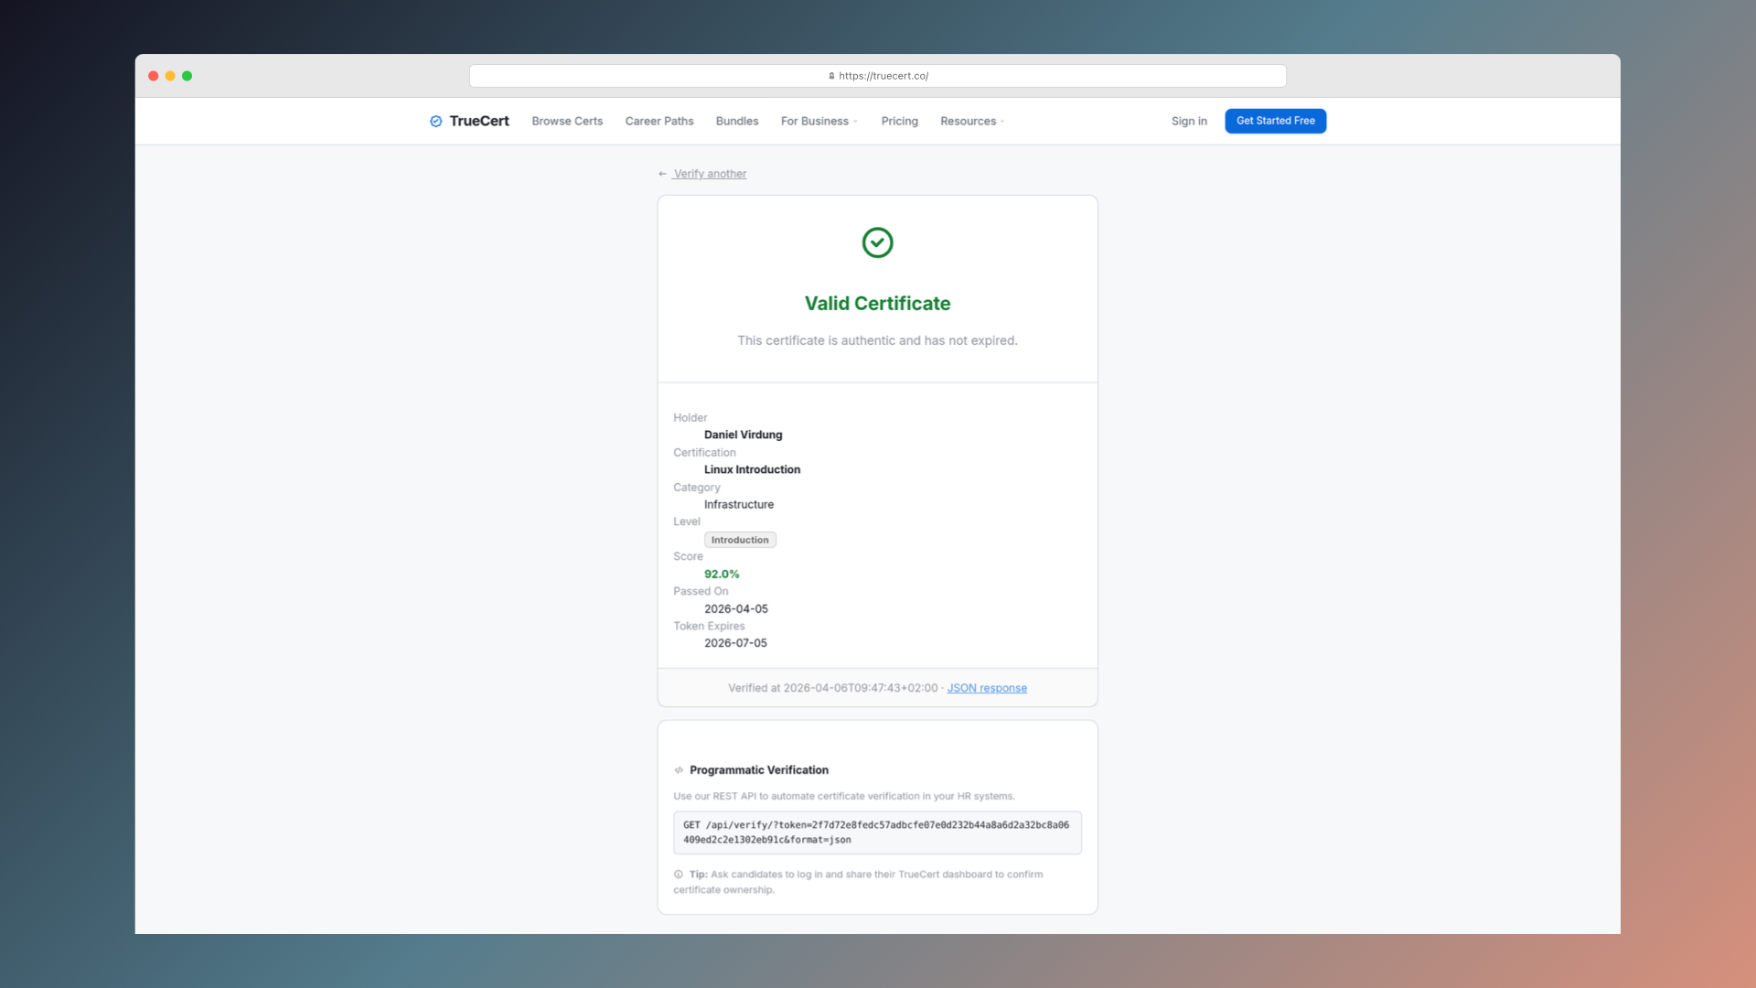Click the green valid certificate checkmark icon
This screenshot has height=988, width=1756.
point(877,242)
